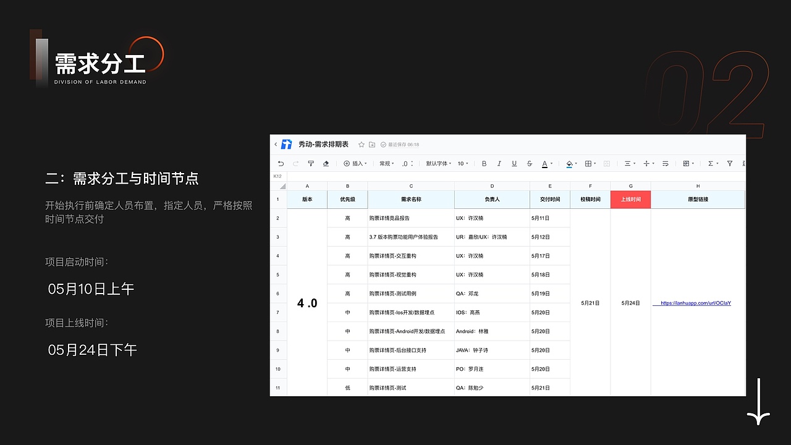This screenshot has height=445, width=791.
Task: Toggle strikethrough formatting
Action: coord(529,163)
